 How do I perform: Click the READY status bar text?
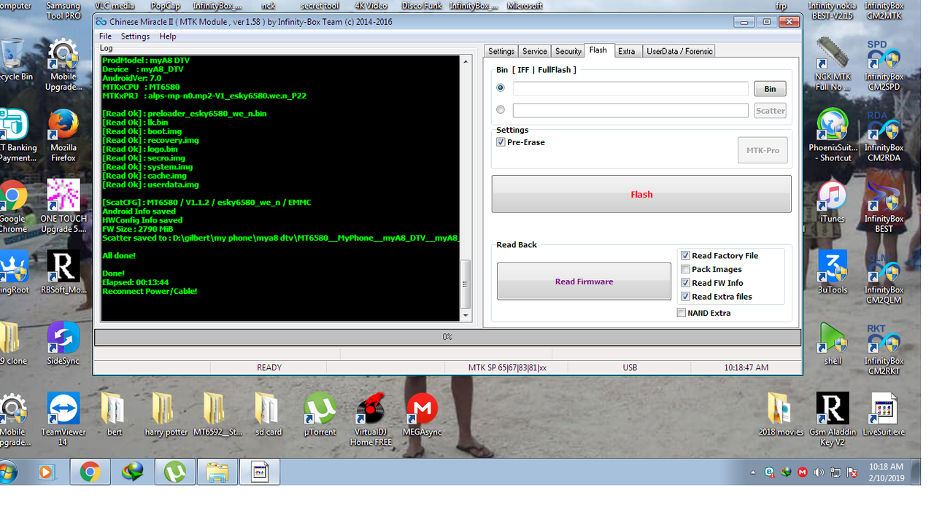(x=269, y=367)
